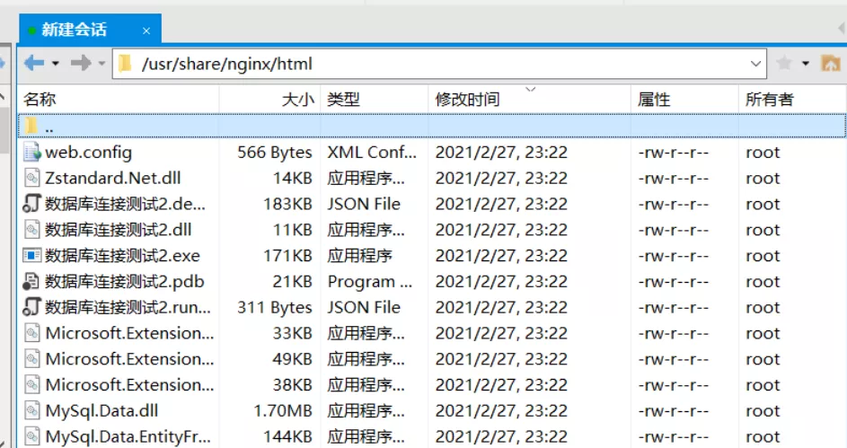This screenshot has width=847, height=448.
Task: Click the MySql.Data.EntityFr... file icon
Action: [31, 436]
